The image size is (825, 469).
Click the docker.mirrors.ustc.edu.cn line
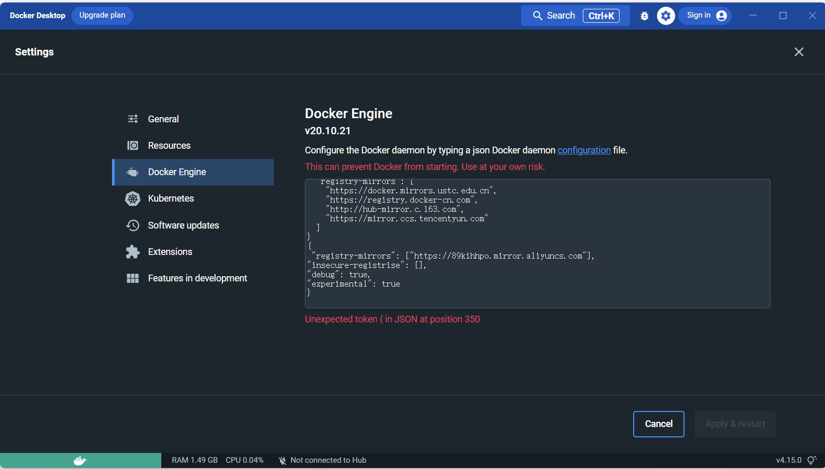click(x=411, y=191)
